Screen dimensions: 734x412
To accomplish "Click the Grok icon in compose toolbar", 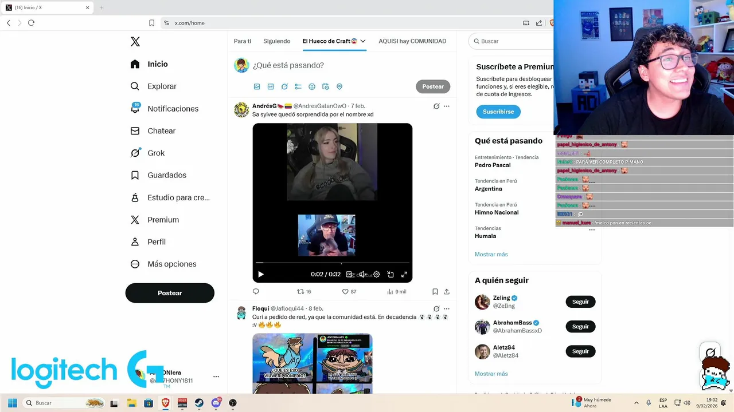I will [x=284, y=86].
